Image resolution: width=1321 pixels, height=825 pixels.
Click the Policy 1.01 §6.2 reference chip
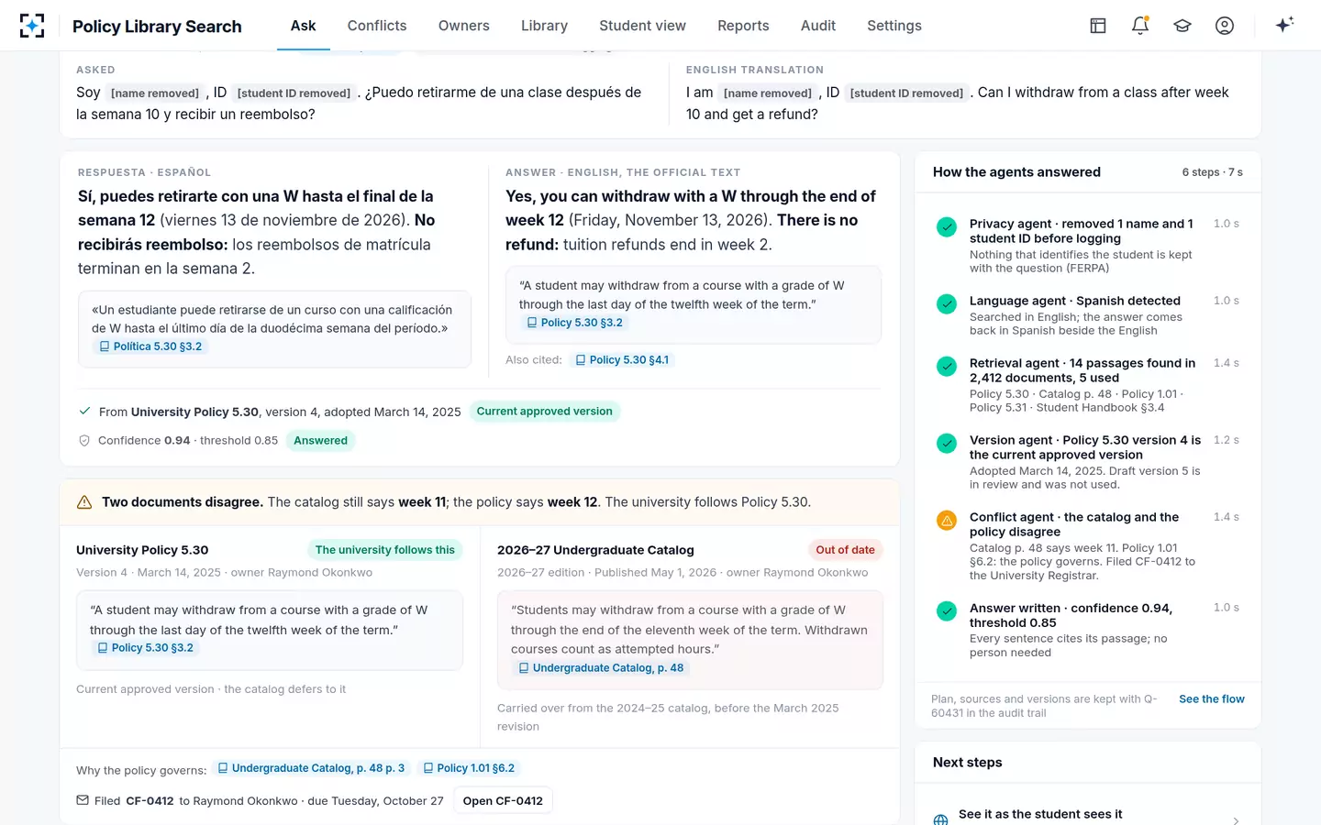469,768
